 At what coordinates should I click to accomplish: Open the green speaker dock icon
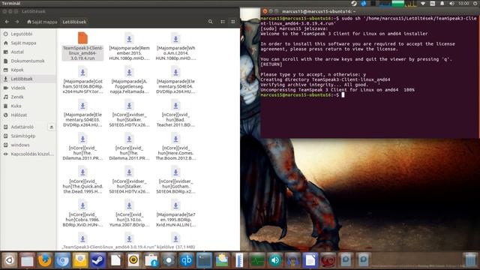(x=275, y=260)
